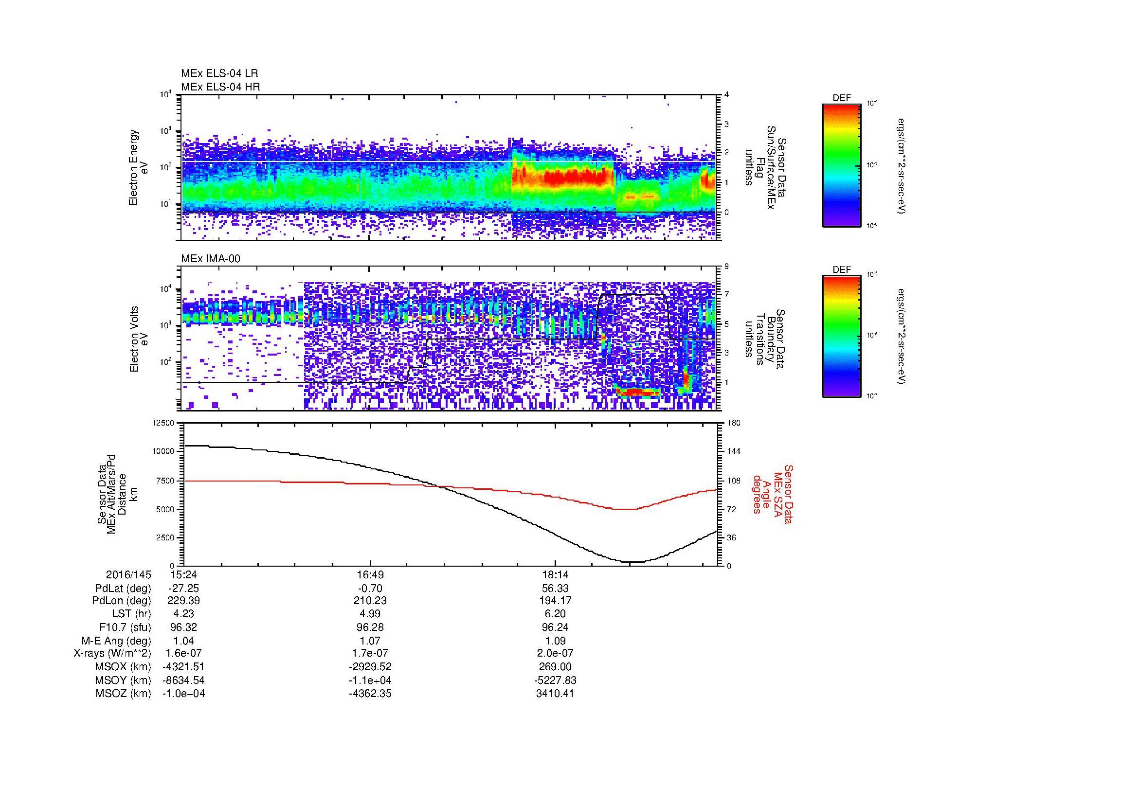Screen dimensions: 1138x804
Task: Click the 'Electron Volts eV' axis label
Action: [139, 339]
